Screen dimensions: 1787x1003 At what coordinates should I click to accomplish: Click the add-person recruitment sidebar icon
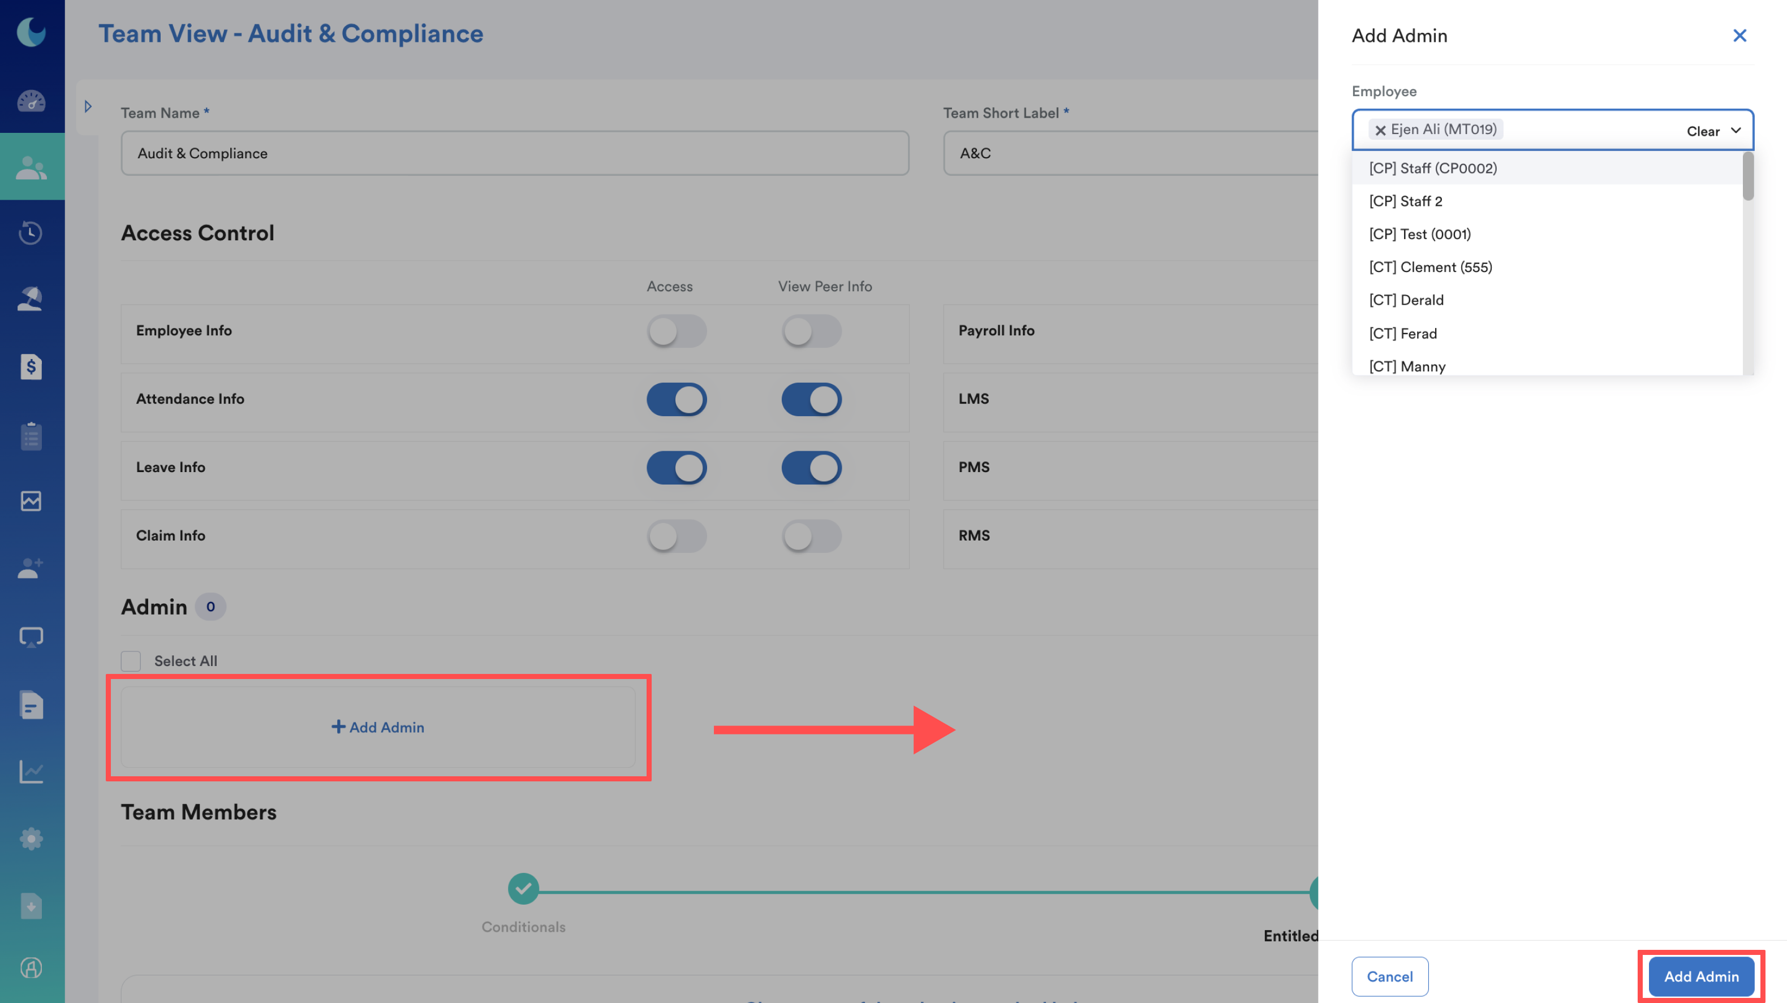click(x=31, y=568)
